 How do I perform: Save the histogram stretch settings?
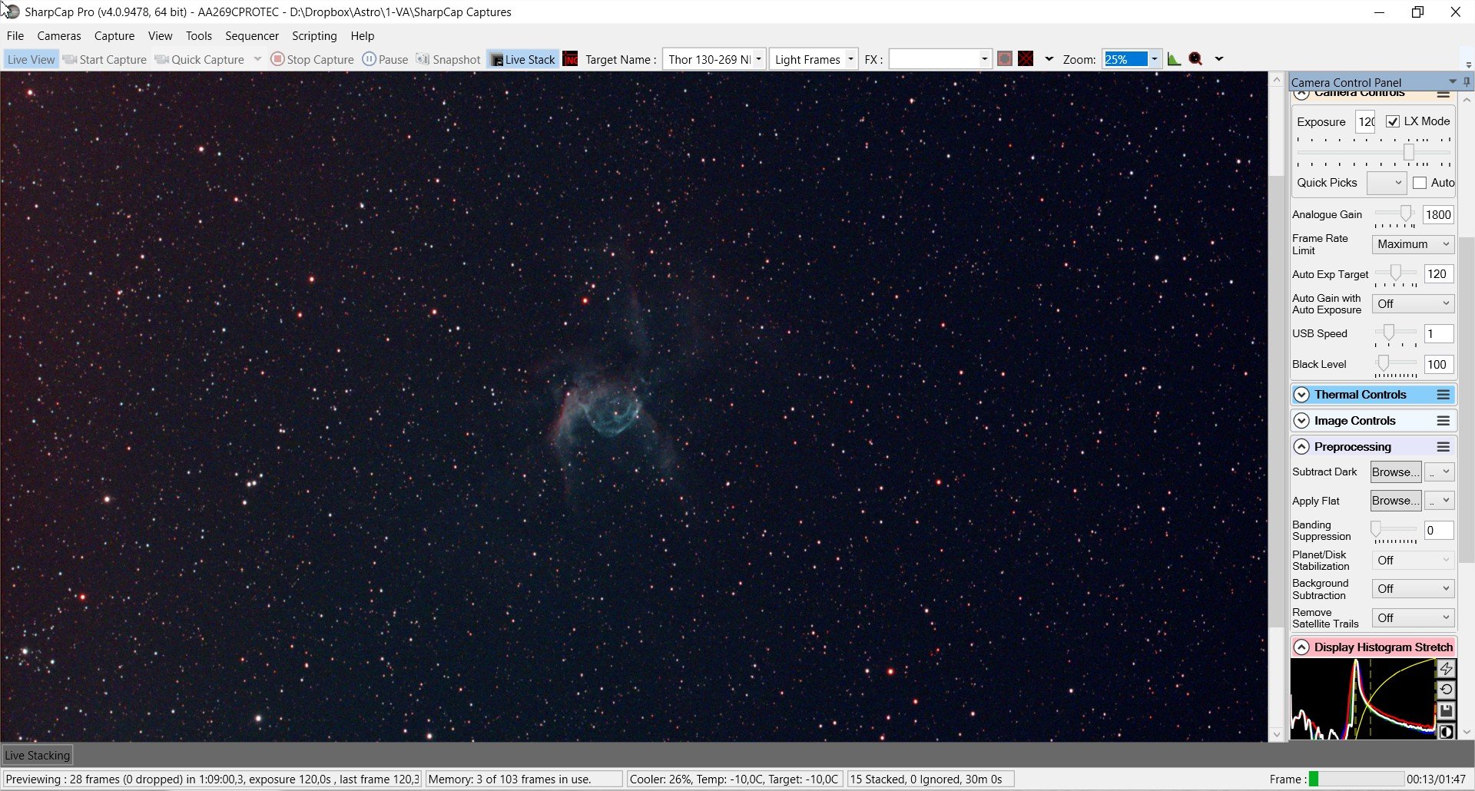click(x=1446, y=711)
